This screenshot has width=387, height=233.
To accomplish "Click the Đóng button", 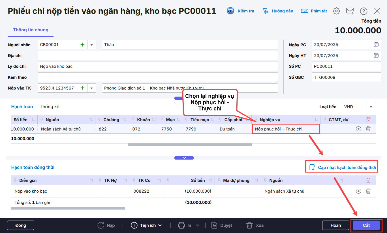I will pos(21,225).
